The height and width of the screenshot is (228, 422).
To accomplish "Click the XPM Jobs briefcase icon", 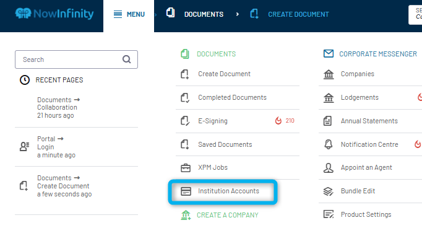I will pyautogui.click(x=186, y=168).
